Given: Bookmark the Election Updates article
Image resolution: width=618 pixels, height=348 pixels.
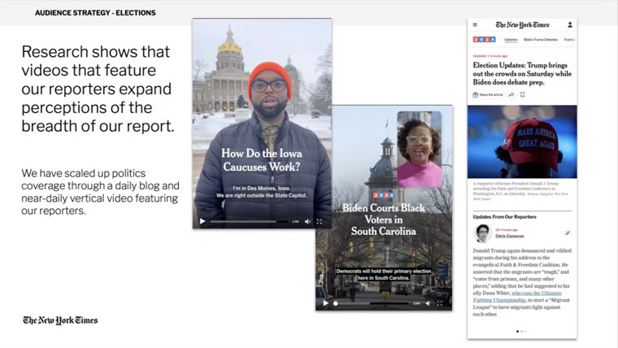Looking at the screenshot, I should (523, 94).
